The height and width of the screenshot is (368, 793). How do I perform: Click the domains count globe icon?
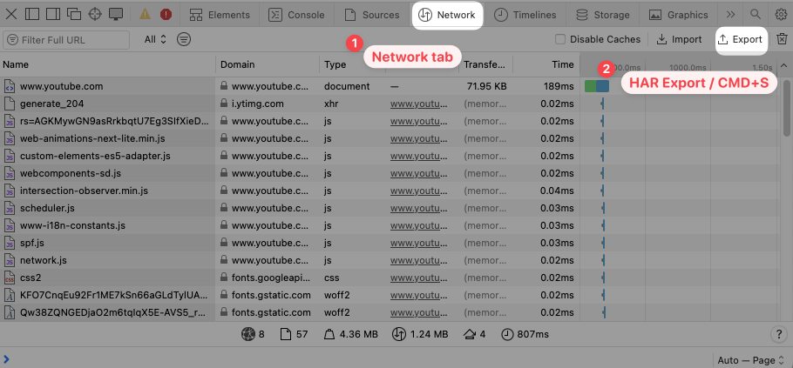coord(249,334)
